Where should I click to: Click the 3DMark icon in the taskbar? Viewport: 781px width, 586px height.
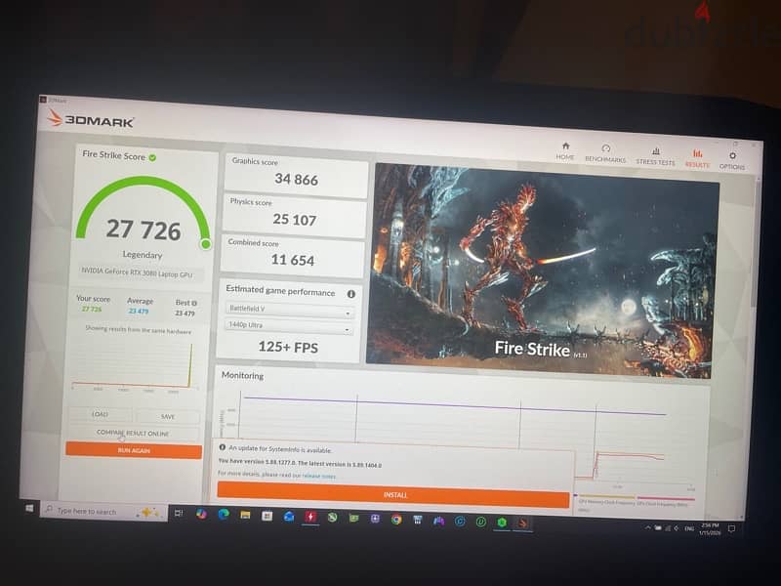(x=523, y=523)
